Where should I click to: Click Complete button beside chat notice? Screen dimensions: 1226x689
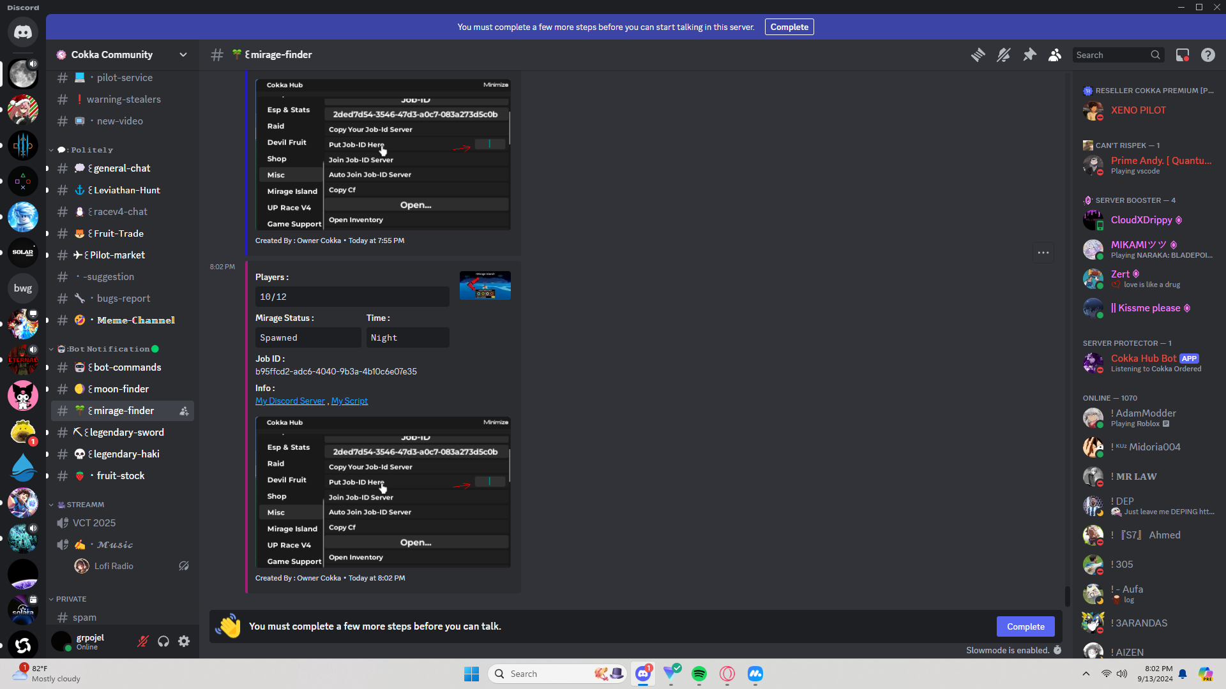coord(1025,626)
